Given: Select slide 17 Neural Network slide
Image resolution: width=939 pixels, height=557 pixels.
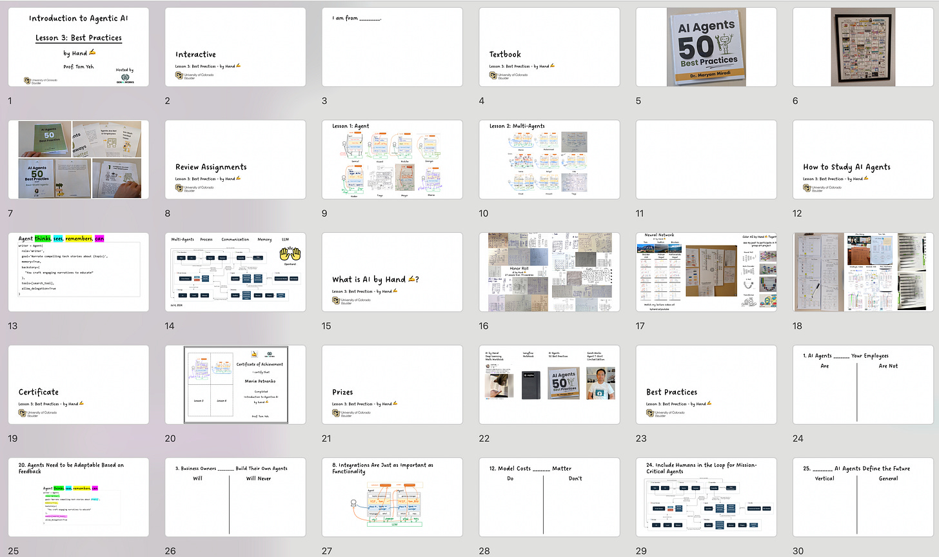Looking at the screenshot, I should click(706, 272).
